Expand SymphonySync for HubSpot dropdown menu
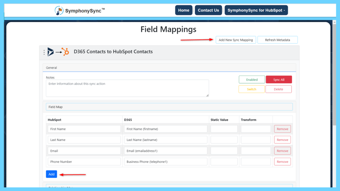Viewport: 340px width, 191px height. point(256,10)
